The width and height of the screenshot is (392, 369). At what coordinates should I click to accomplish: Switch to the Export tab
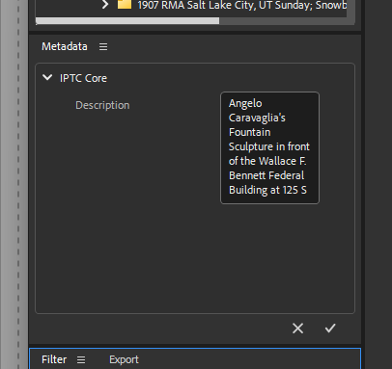124,359
